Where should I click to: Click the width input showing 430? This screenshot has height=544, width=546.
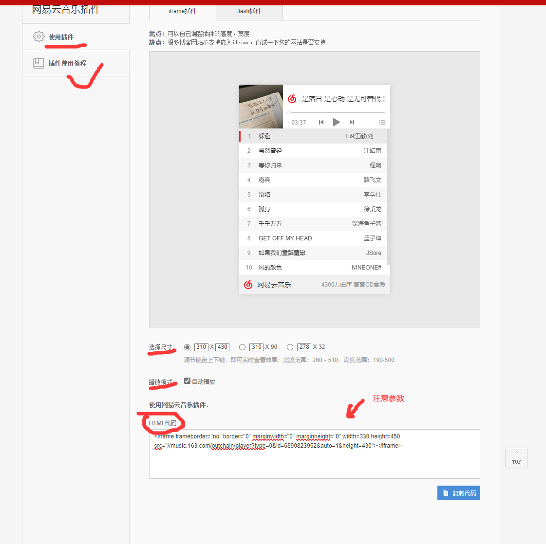coord(222,347)
